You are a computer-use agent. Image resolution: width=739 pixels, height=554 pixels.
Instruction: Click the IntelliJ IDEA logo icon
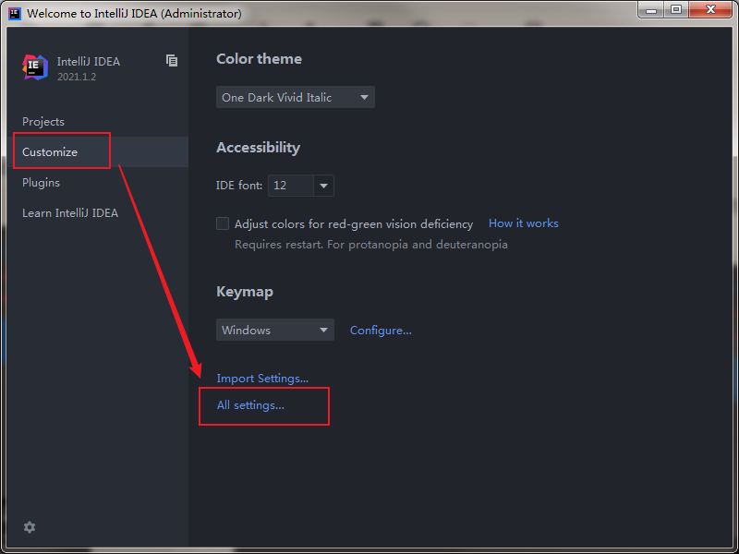[35, 67]
